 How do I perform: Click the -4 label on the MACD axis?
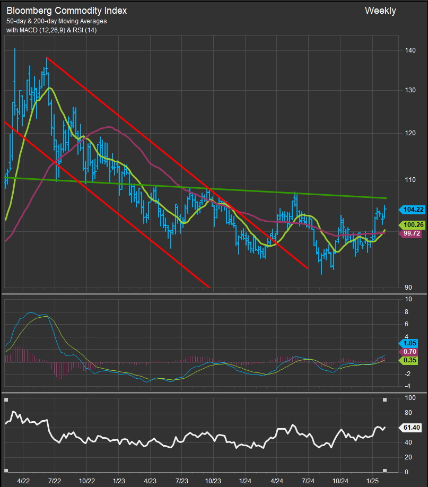[407, 386]
